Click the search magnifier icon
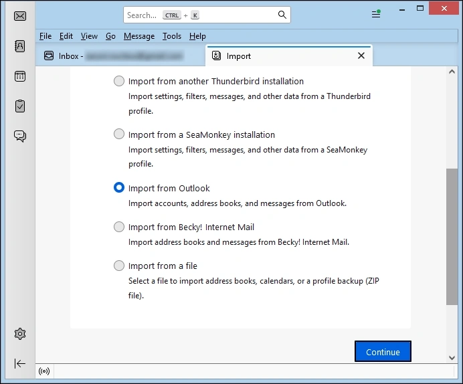463x384 pixels. point(282,15)
